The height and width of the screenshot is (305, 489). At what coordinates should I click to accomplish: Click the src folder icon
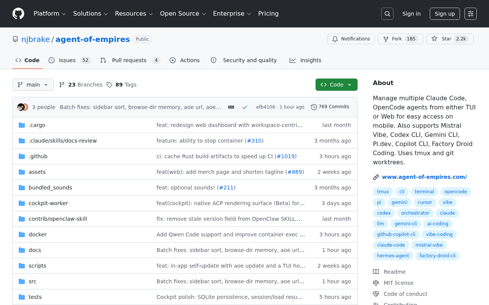22,281
